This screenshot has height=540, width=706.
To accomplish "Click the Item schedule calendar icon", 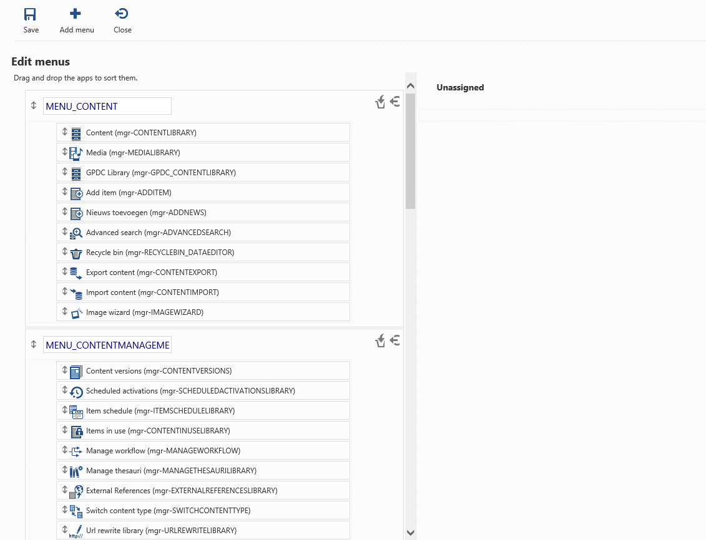I will click(x=76, y=412).
